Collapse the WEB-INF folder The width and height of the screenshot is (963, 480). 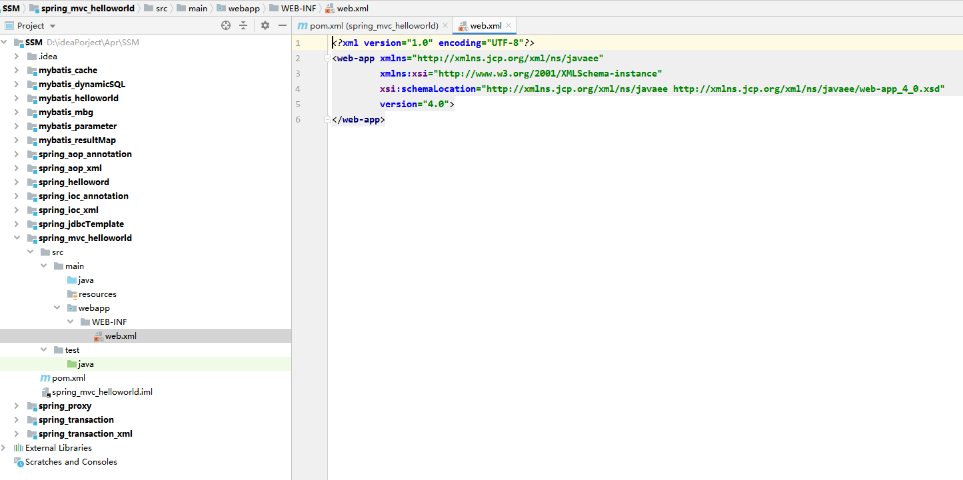(71, 322)
